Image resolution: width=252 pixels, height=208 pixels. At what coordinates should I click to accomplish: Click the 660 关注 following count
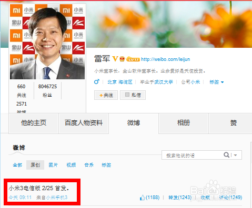click(x=22, y=91)
